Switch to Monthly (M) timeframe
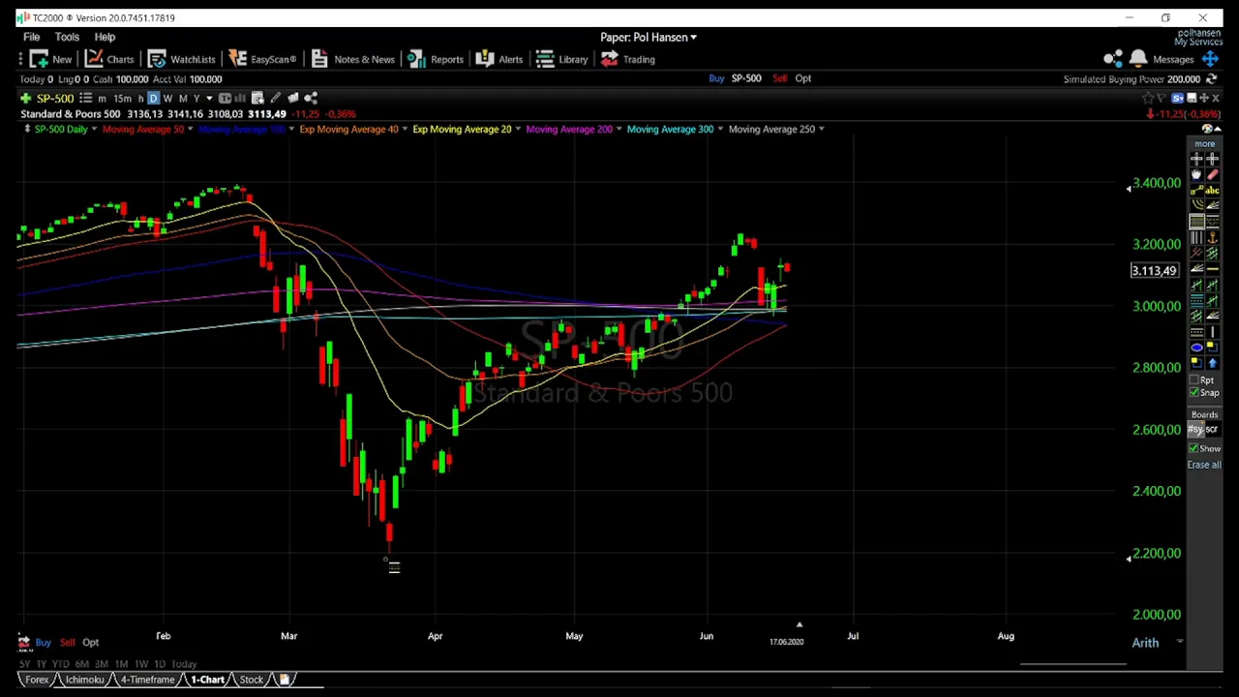Image resolution: width=1239 pixels, height=697 pixels. pos(183,98)
